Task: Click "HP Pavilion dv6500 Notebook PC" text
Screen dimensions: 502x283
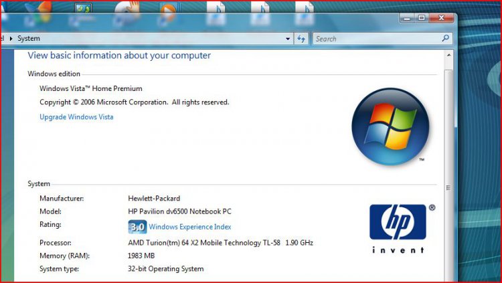Action: click(179, 211)
